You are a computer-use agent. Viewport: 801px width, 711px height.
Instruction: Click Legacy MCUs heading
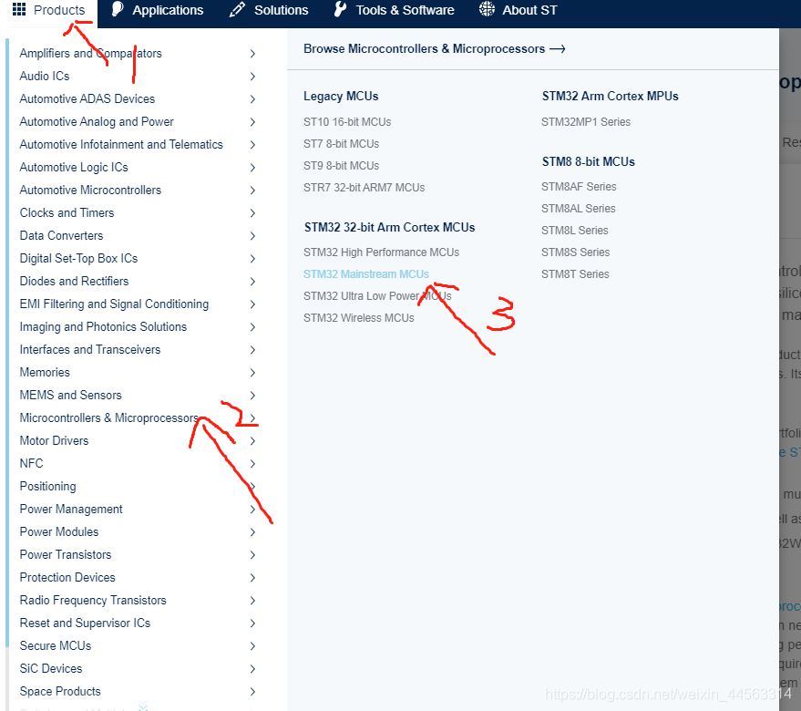click(341, 96)
